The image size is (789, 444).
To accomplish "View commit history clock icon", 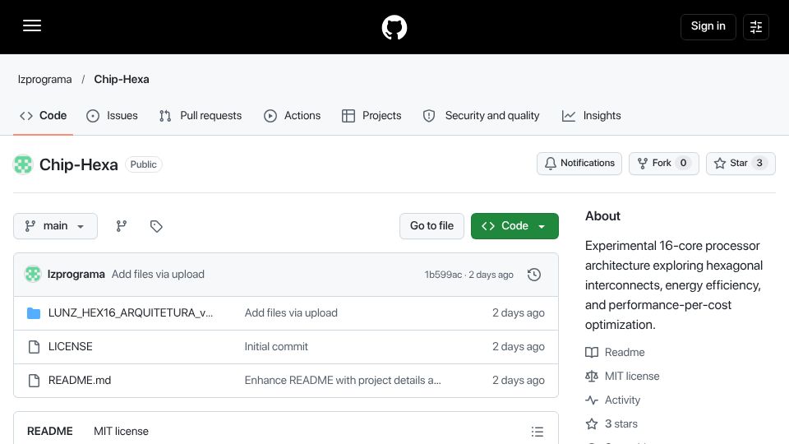I will [x=534, y=275].
